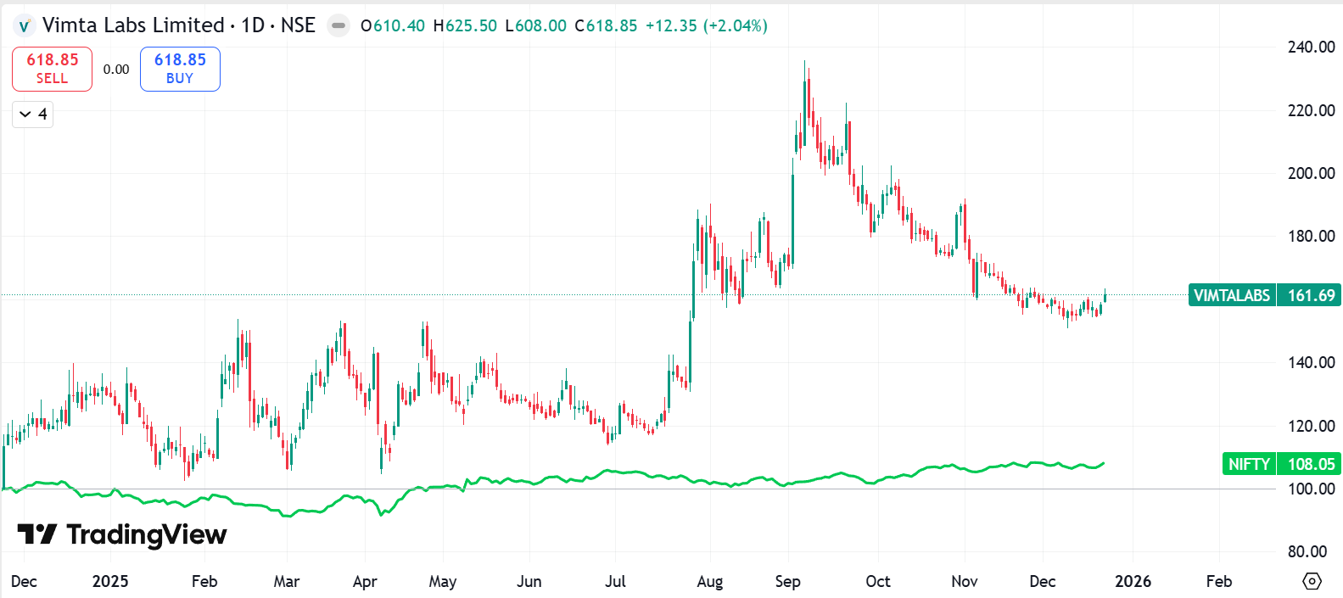This screenshot has height=598, width=1343.
Task: Click the 108.05 NIFTY value tag
Action: (x=1310, y=464)
